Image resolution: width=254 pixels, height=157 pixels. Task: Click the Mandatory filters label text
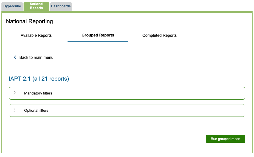point(38,93)
